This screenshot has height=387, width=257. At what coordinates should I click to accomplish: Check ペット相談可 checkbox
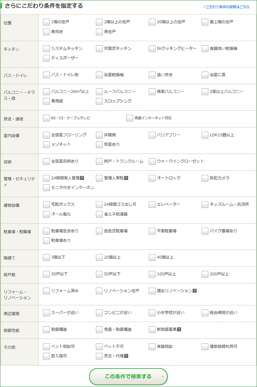tap(46, 346)
